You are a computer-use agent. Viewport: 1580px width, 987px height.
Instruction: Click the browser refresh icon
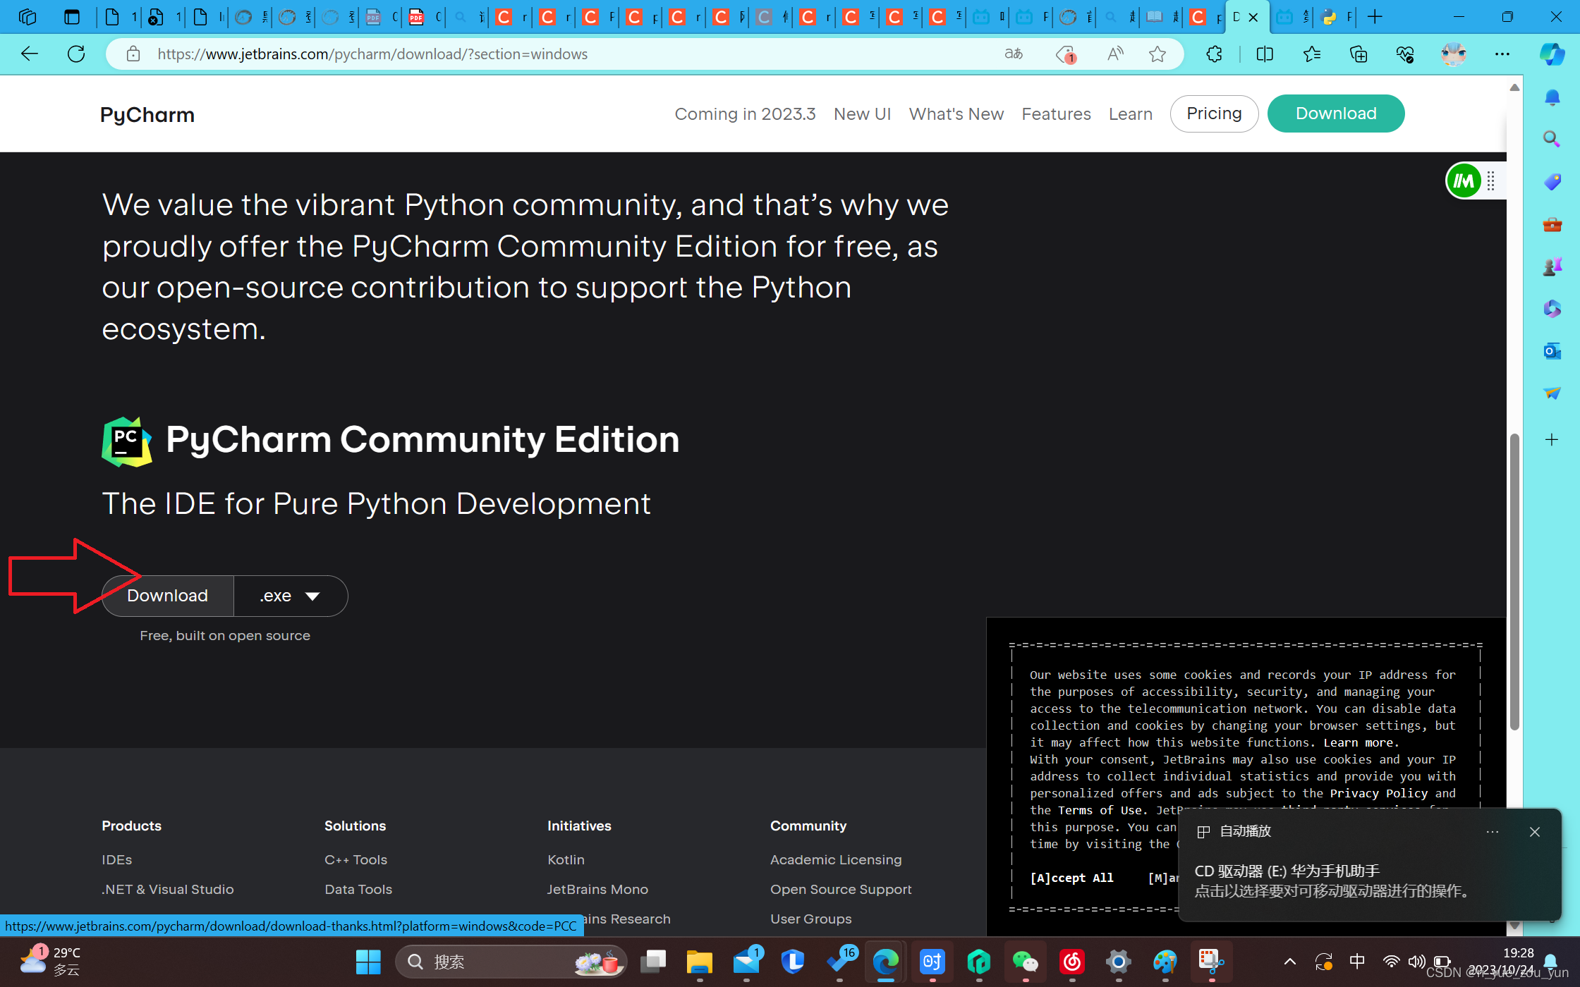(x=76, y=54)
